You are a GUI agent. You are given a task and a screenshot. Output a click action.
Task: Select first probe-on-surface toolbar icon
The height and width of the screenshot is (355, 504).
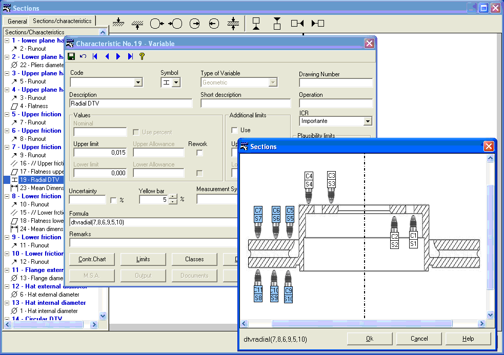118,23
